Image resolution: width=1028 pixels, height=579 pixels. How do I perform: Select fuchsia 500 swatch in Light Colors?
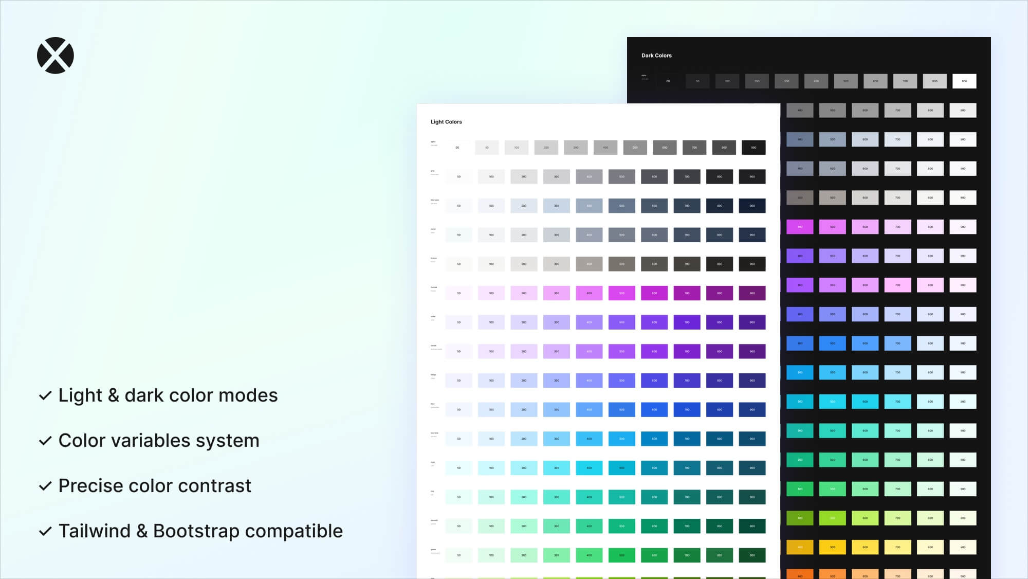click(x=621, y=293)
